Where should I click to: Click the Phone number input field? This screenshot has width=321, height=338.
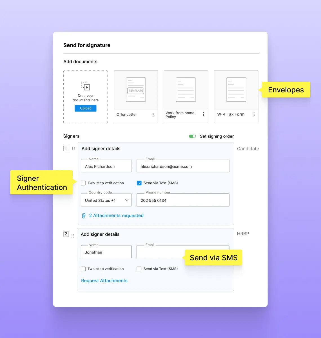(183, 200)
